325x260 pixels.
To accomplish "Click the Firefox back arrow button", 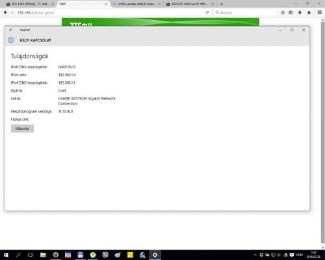I will point(5,12).
